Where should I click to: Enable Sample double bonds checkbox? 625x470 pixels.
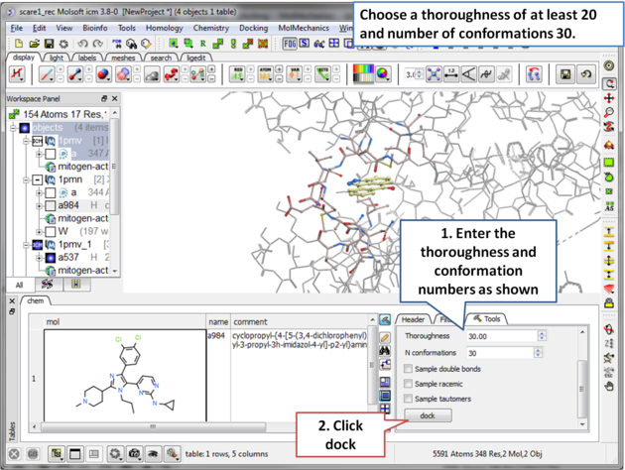click(409, 369)
